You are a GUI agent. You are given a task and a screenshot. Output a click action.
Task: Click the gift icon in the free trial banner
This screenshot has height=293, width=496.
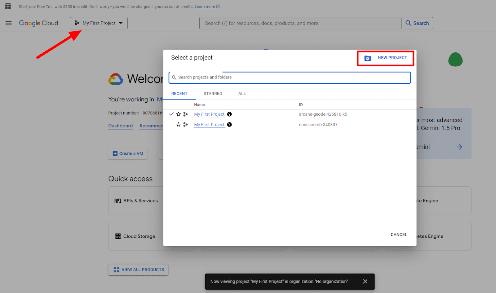(8, 6)
